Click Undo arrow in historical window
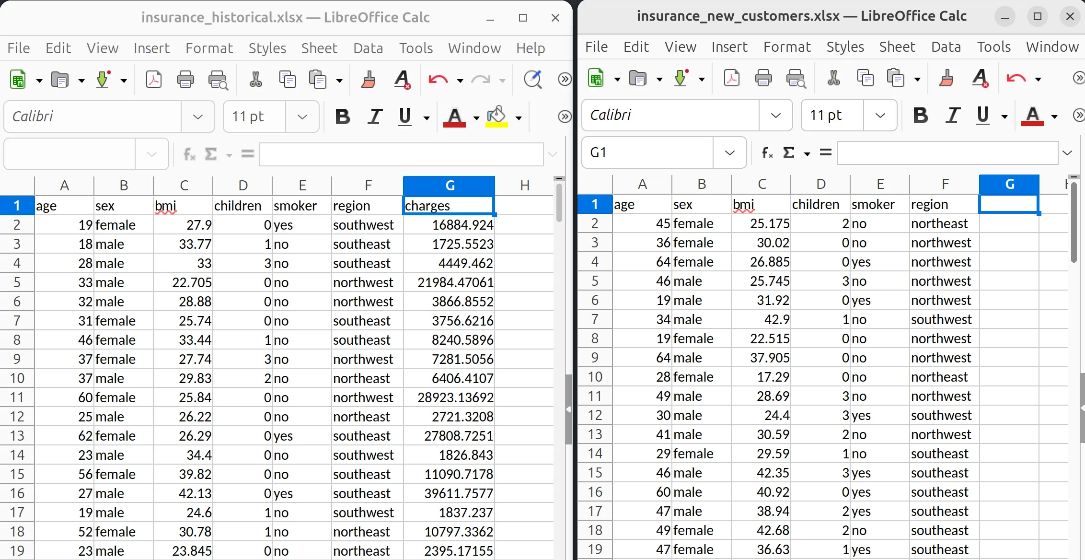This screenshot has height=560, width=1085. (438, 80)
